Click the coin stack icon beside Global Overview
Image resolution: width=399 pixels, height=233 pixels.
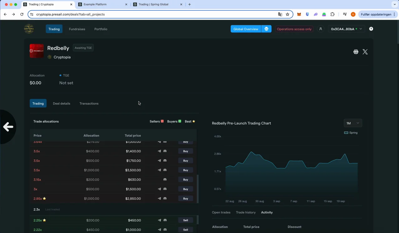point(266,29)
